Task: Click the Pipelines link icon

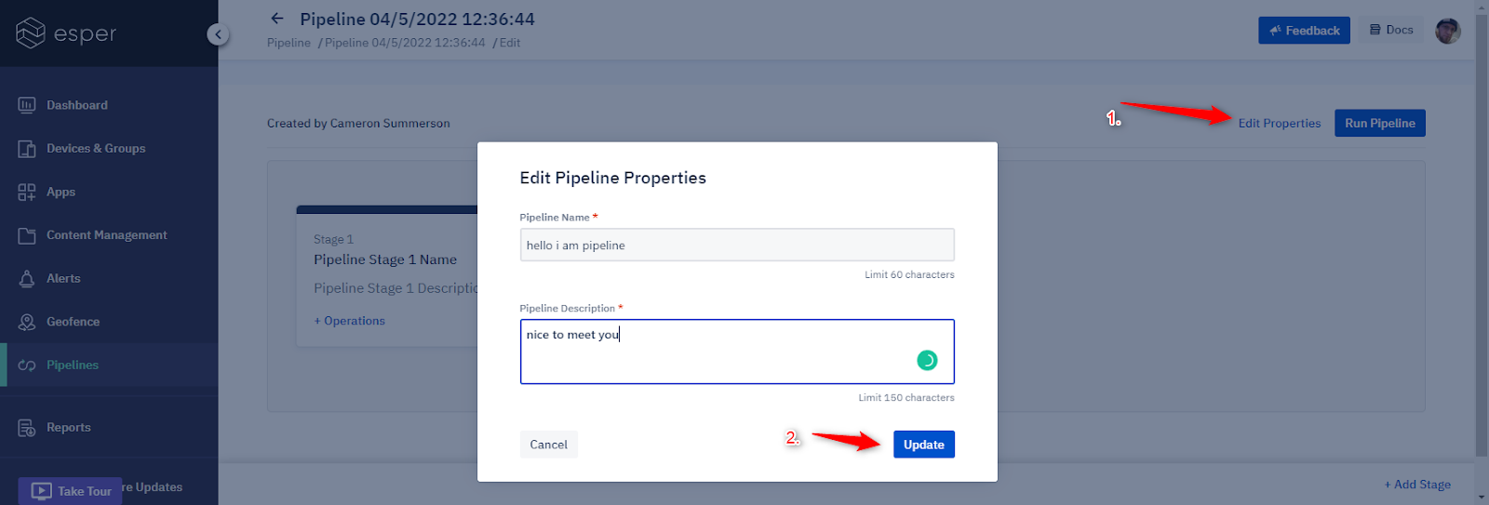Action: coord(27,365)
